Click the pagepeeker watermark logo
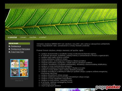Viewport: 122px width, 91px height. click(x=108, y=87)
